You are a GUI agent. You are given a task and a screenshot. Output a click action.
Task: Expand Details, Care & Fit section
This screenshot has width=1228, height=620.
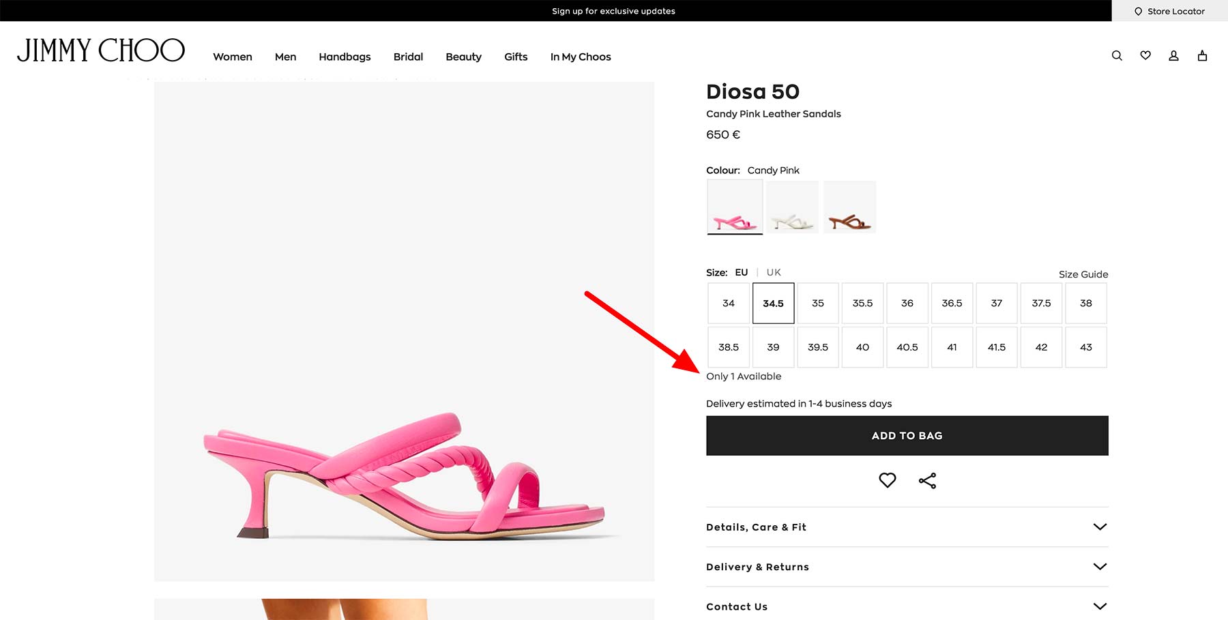[907, 527]
